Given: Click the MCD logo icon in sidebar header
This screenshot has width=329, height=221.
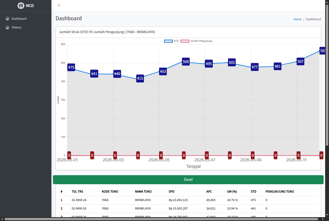Looking at the screenshot, I should click(21, 6).
